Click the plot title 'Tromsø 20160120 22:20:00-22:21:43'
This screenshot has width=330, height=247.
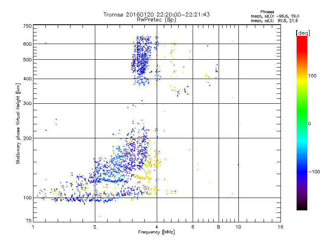click(x=156, y=14)
